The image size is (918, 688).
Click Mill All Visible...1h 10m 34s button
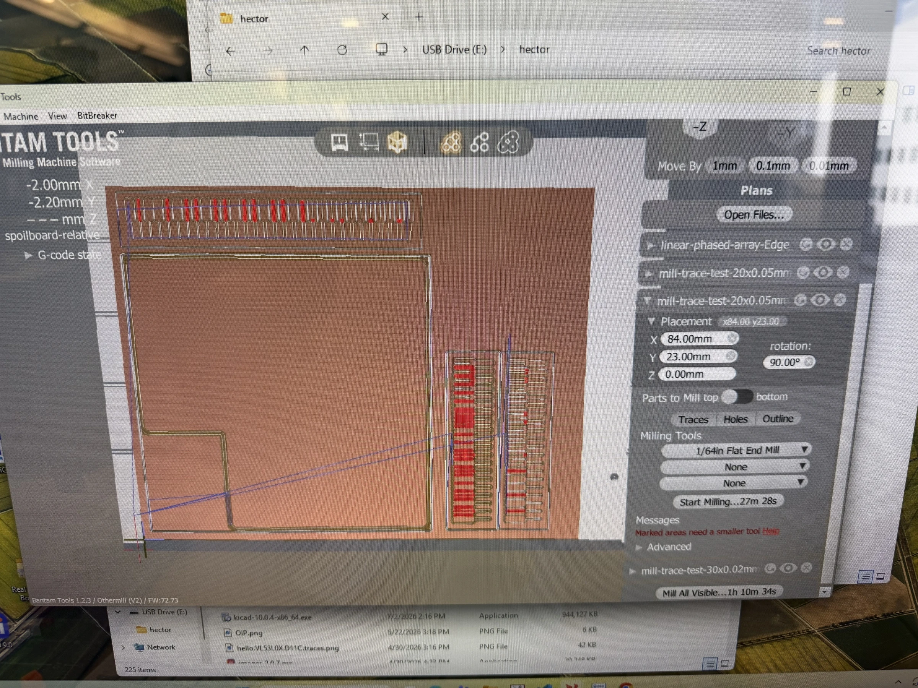click(719, 592)
